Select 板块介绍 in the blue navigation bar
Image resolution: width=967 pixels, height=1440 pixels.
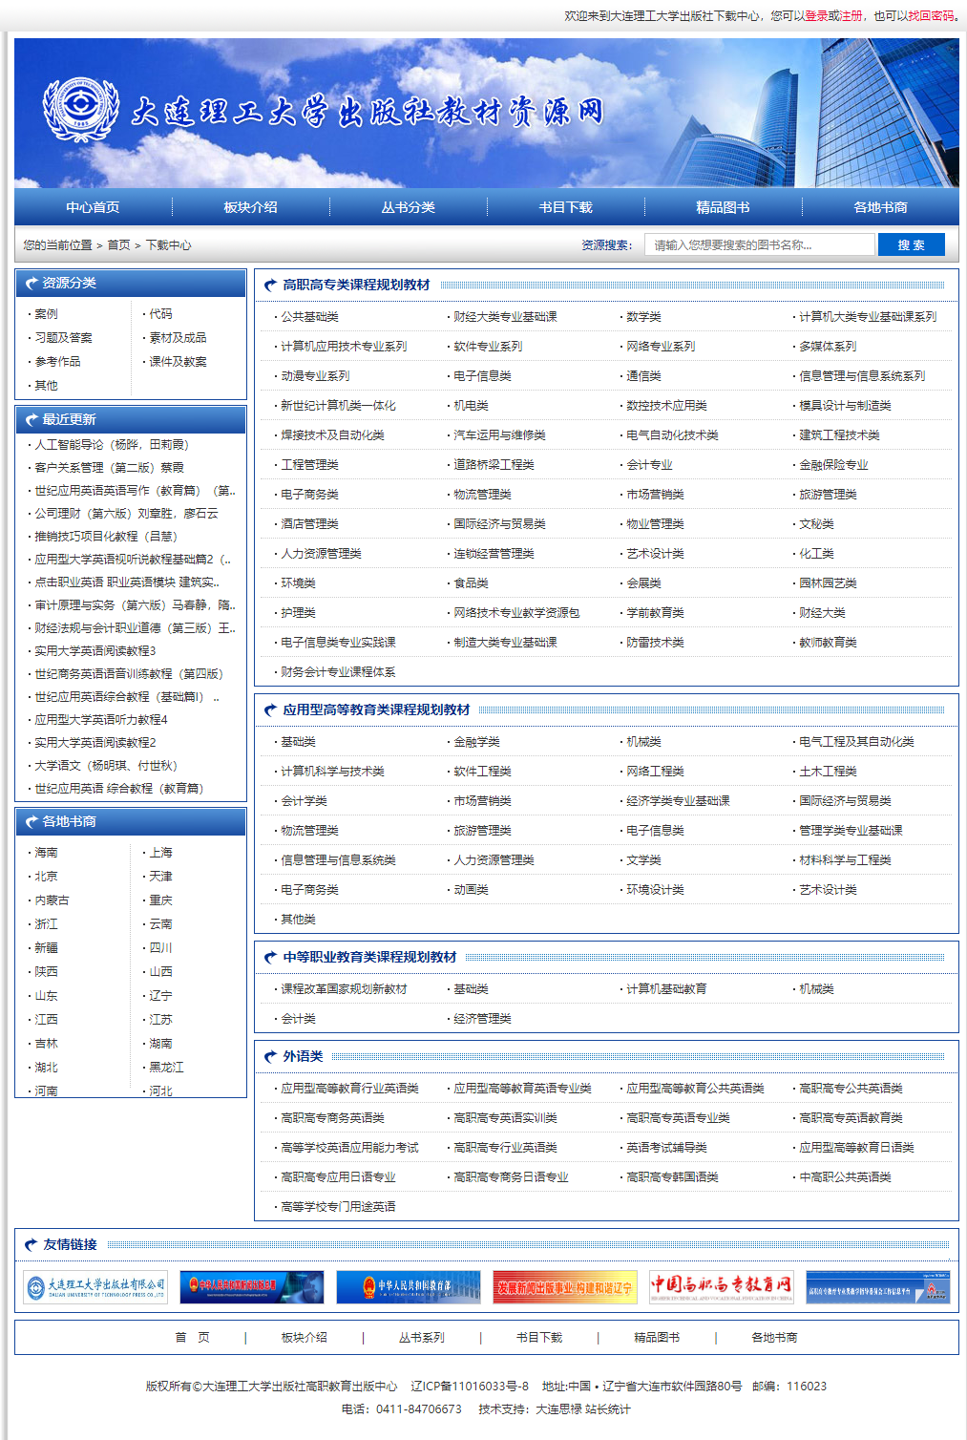click(250, 207)
